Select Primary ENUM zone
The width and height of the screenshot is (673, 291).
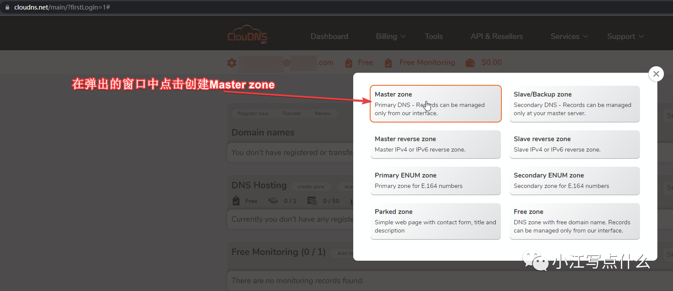point(436,181)
